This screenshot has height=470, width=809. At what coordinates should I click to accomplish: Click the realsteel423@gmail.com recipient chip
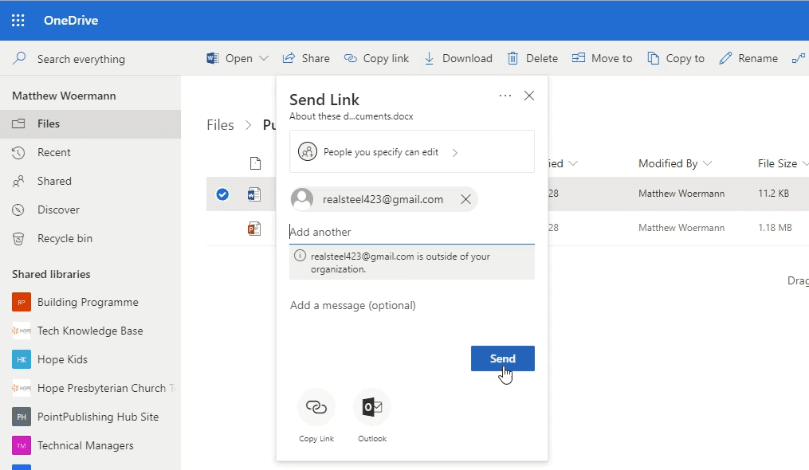coord(383,199)
